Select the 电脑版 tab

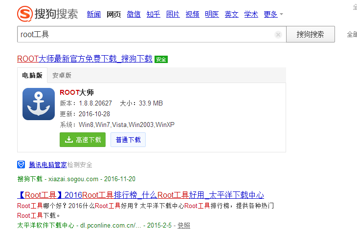[32, 75]
